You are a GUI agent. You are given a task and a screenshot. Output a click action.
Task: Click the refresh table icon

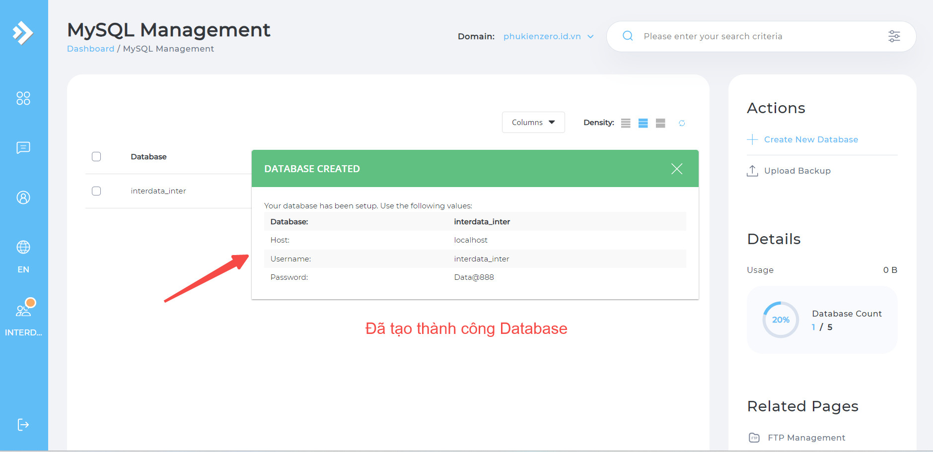pos(682,123)
